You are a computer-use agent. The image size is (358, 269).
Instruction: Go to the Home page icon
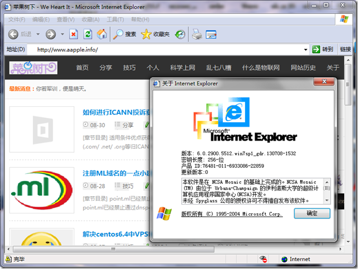coord(102,34)
